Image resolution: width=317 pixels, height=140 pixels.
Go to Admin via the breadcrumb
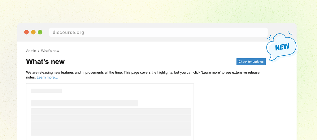click(31, 51)
